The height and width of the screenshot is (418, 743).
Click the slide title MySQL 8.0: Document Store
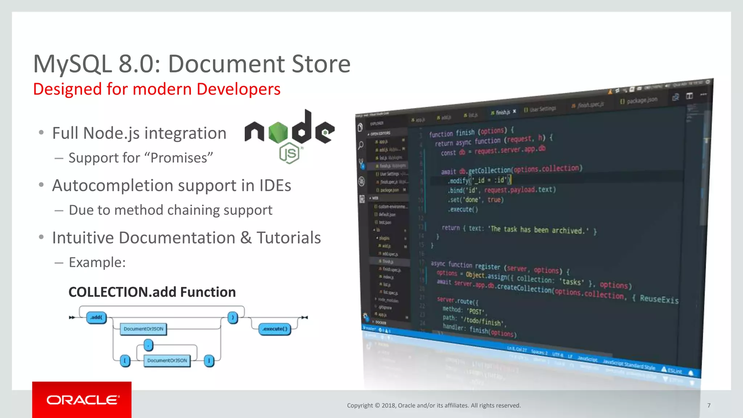(x=192, y=64)
